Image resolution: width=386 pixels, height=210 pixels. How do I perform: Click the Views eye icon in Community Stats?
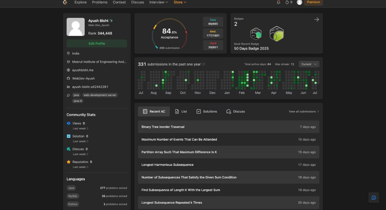68,123
